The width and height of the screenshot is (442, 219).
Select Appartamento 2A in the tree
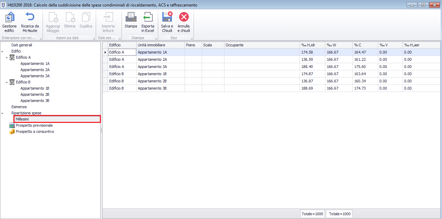(35, 70)
